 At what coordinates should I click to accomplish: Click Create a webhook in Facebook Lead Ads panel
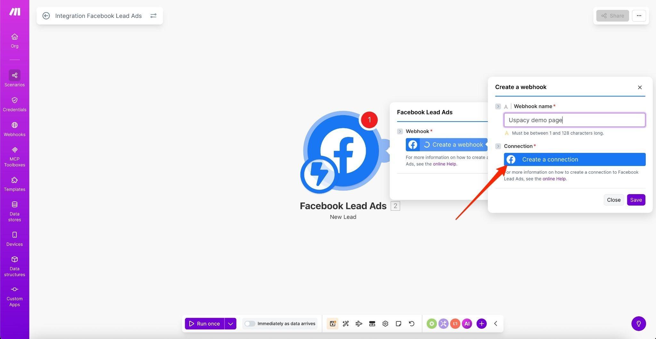pos(447,145)
